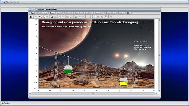Click the stacked windows toolbar icon
This screenshot has height=106, width=189.
(71, 17)
